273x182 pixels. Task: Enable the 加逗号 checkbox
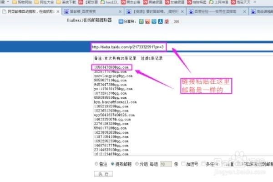pyautogui.click(x=183, y=164)
